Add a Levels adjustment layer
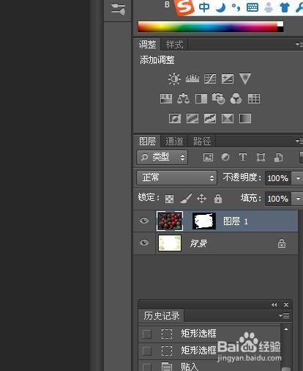The width and height of the screenshot is (303, 371). 192,78
